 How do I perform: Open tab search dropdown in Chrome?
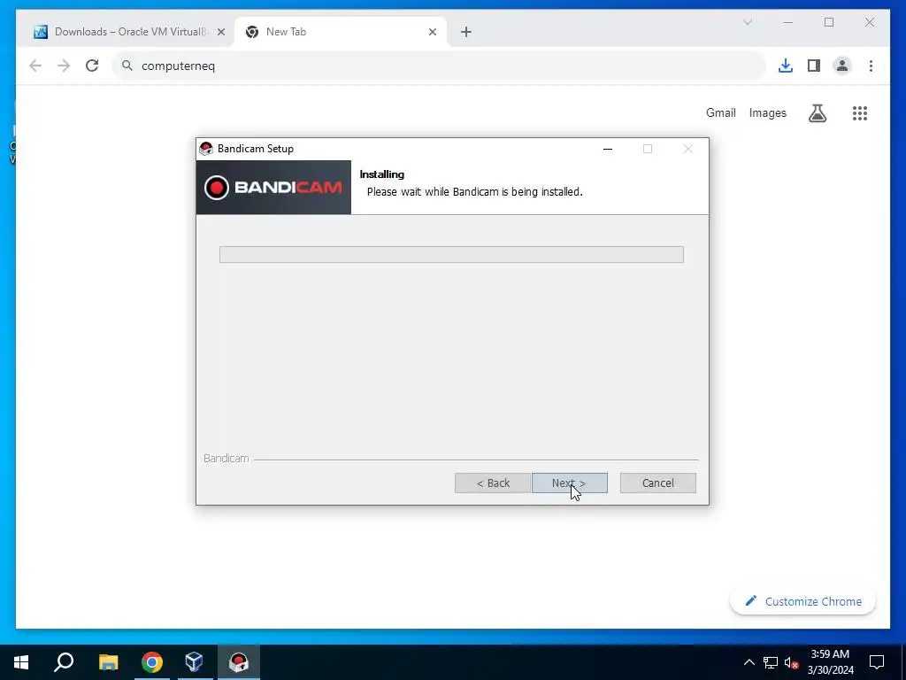[x=747, y=22]
